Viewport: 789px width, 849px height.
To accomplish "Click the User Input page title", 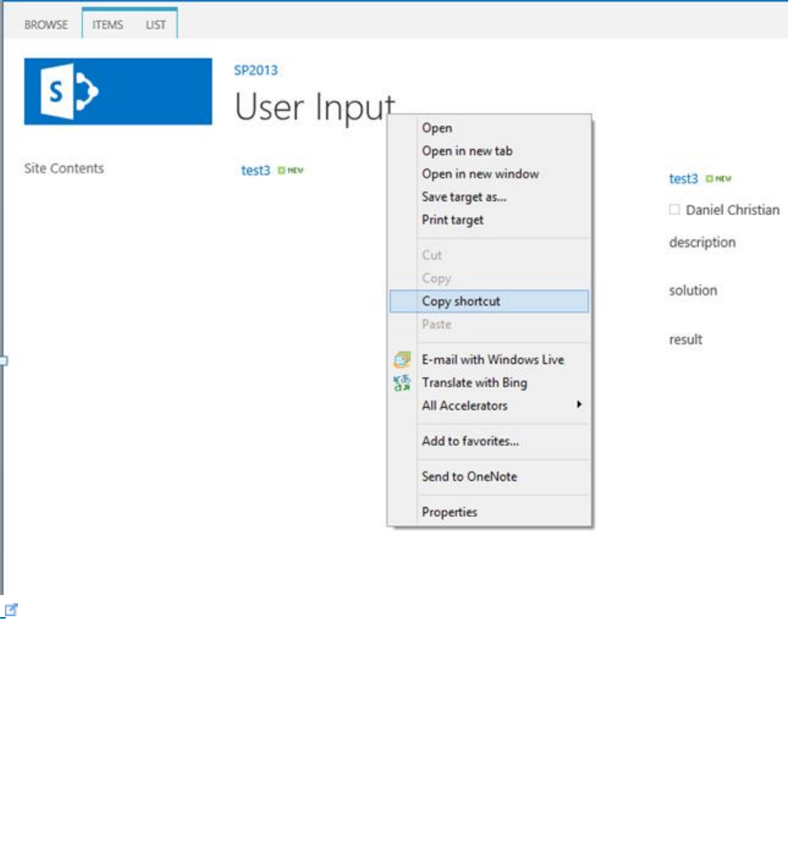I will pyautogui.click(x=315, y=107).
